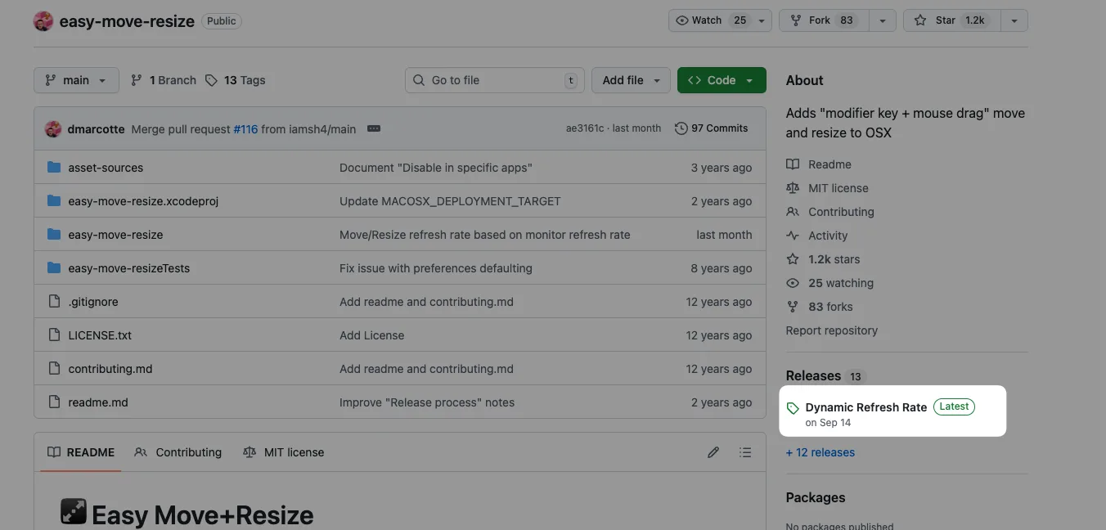1106x530 pixels.
Task: Open the 13 Tags link
Action: (x=235, y=80)
